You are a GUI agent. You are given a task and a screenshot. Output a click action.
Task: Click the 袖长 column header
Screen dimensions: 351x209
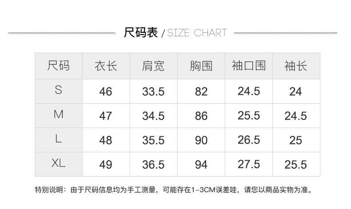pos(295,66)
